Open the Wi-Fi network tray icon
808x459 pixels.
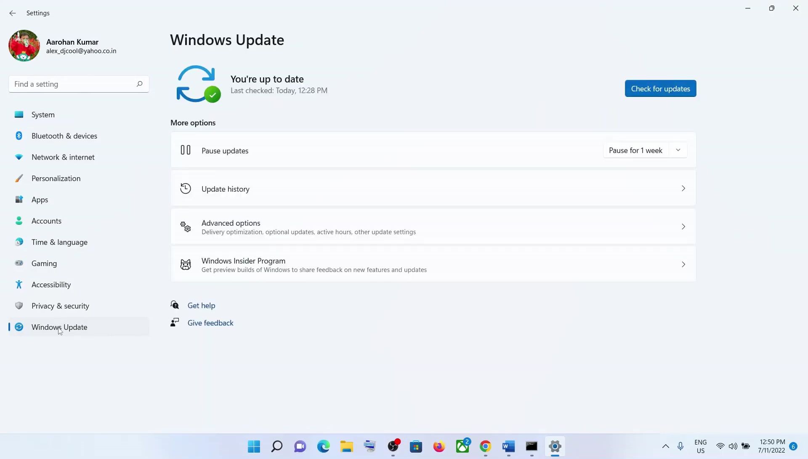coord(720,446)
